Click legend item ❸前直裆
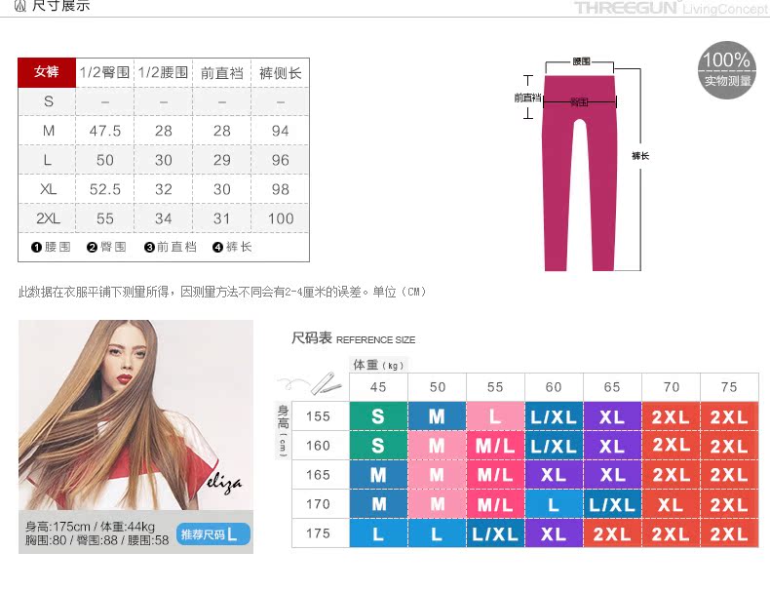 pyautogui.click(x=171, y=247)
